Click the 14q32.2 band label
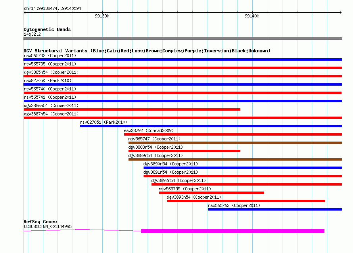The width and height of the screenshot is (353, 253). [x=32, y=34]
